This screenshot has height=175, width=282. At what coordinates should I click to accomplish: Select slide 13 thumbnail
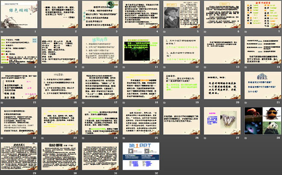click(x=223, y=50)
